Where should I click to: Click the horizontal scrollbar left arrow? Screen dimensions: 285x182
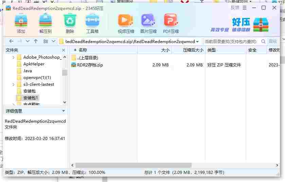pos(72,165)
